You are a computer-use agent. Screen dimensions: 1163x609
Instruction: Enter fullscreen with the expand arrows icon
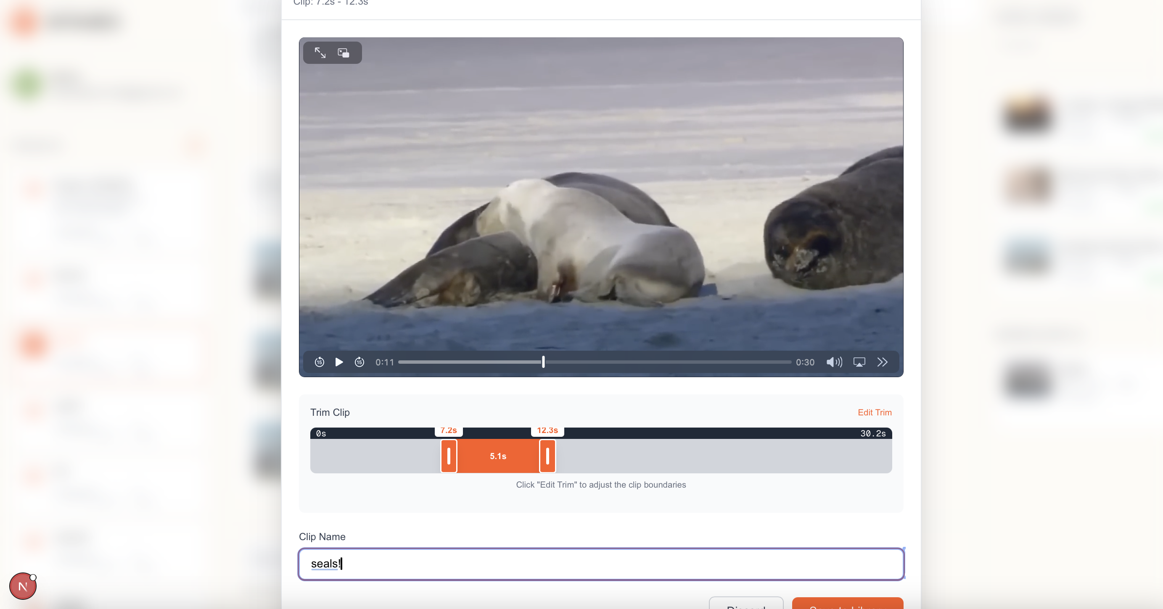pyautogui.click(x=320, y=53)
